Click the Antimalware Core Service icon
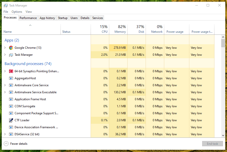The height and width of the screenshot is (152, 227). (11, 85)
